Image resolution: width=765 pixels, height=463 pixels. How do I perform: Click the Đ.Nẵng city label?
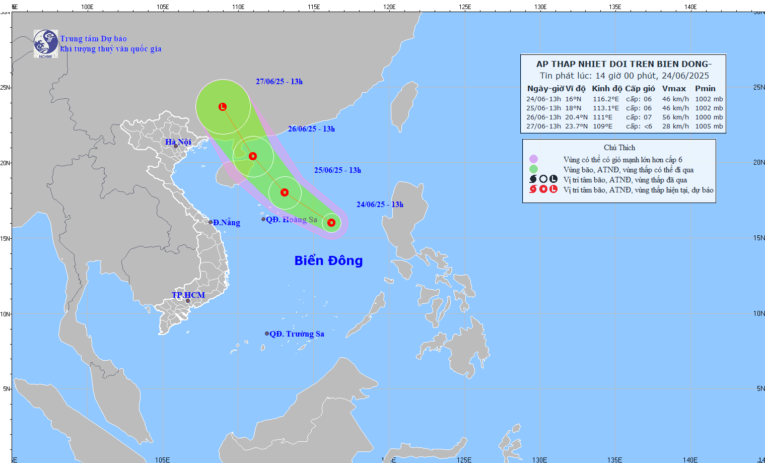click(227, 222)
